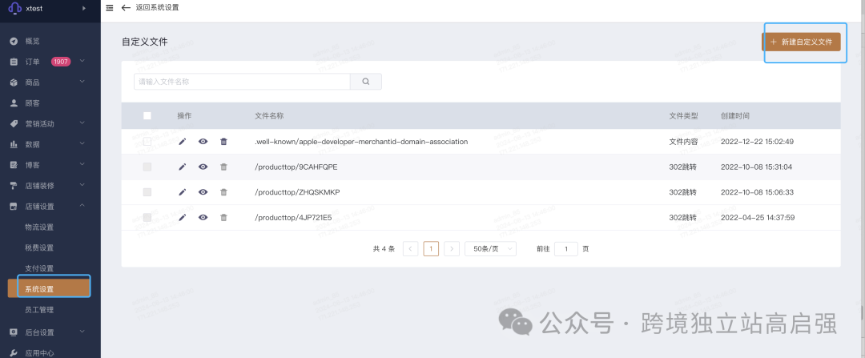Click the 博客 blog icon

[x=14, y=165]
